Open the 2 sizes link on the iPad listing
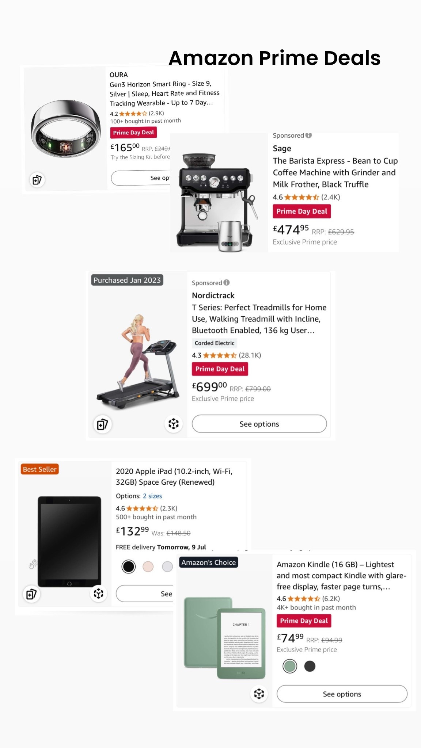The image size is (421, 748). [x=152, y=496]
